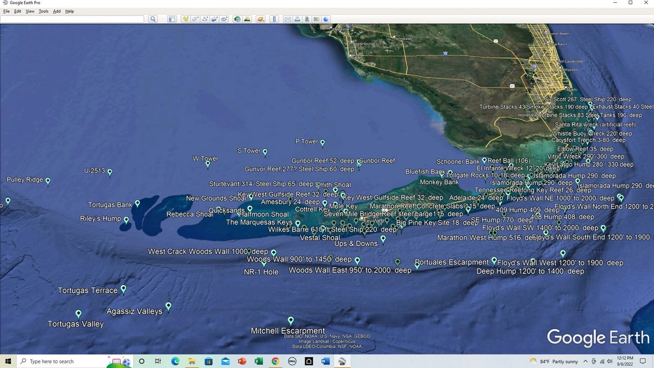Start the Record a Tour tool
Viewport: 654px width, 368px height.
click(x=225, y=19)
